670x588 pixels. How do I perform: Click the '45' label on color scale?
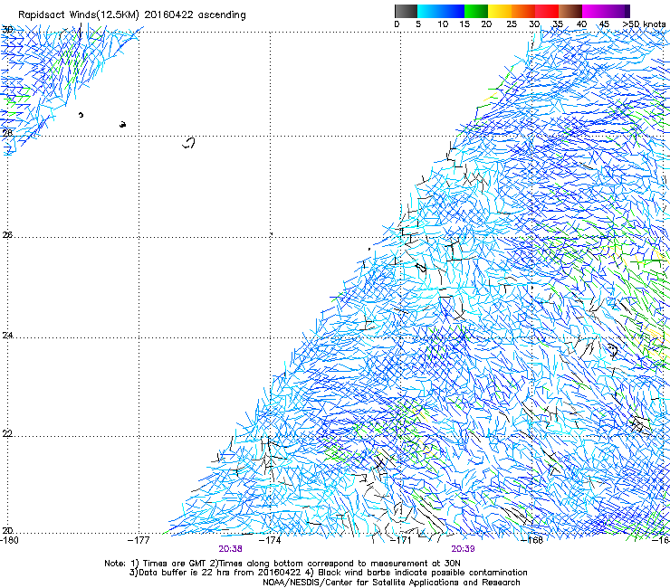tap(604, 24)
